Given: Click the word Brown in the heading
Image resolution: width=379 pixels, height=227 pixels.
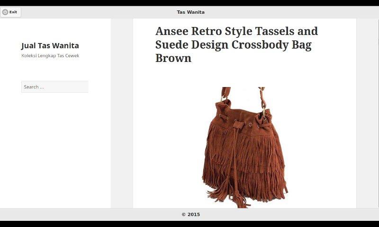Looking at the screenshot, I should (173, 58).
